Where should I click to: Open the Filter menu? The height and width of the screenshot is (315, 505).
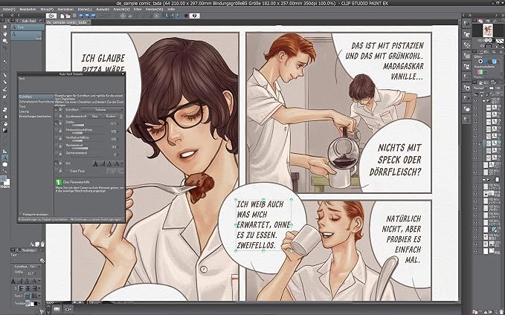click(x=138, y=10)
